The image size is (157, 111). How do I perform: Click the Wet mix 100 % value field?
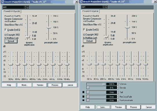coord(112,84)
